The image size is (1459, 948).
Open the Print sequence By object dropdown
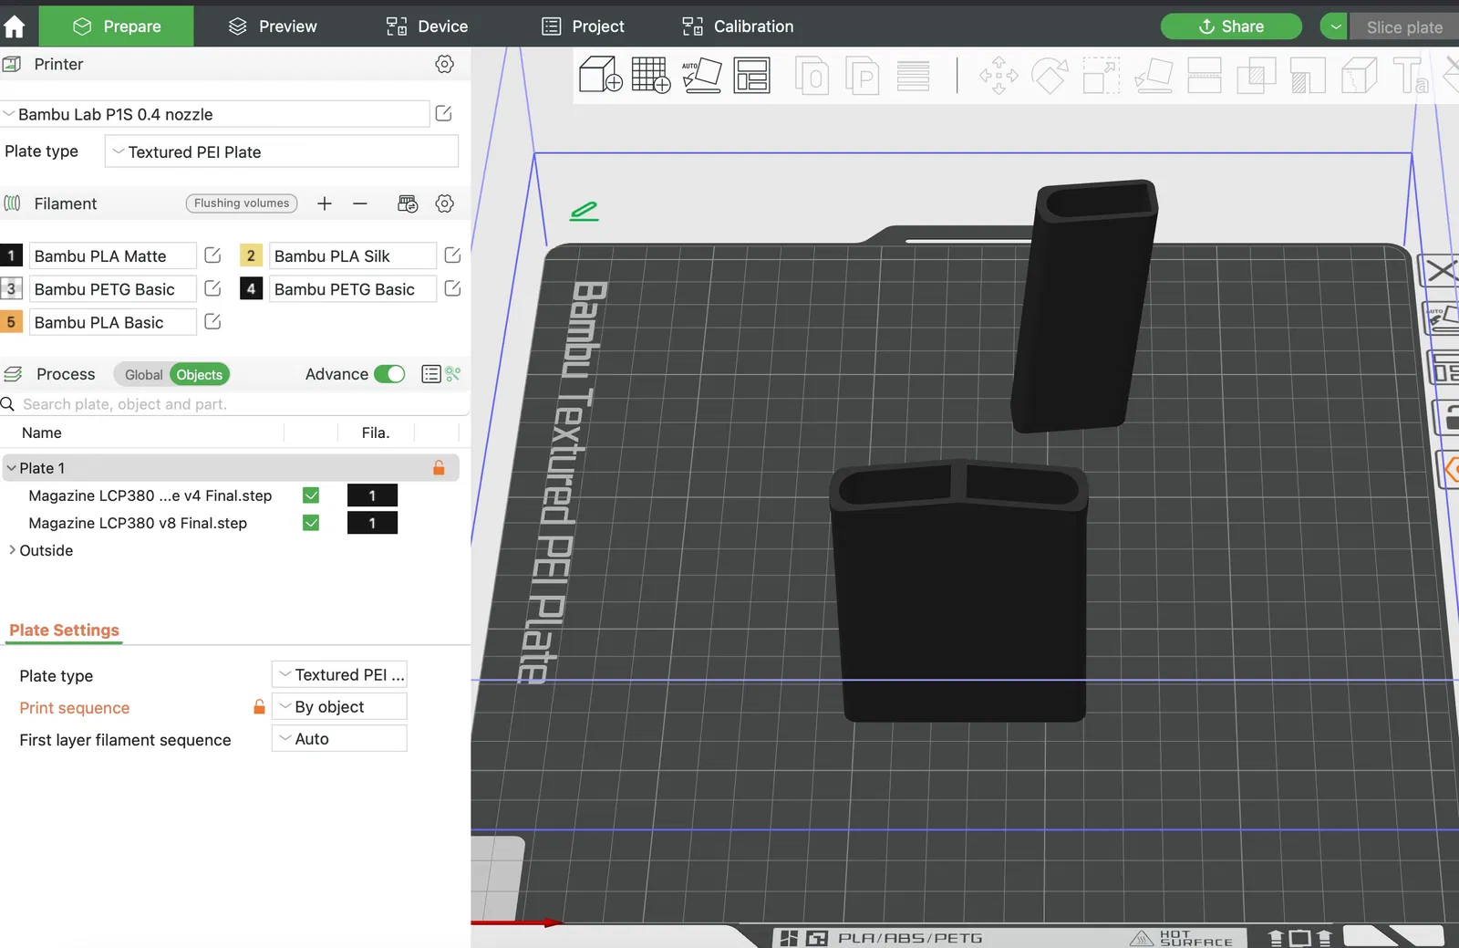[339, 707]
